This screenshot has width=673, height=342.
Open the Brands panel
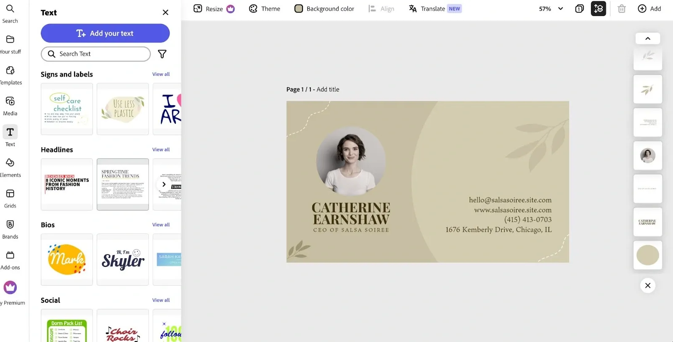pyautogui.click(x=10, y=230)
